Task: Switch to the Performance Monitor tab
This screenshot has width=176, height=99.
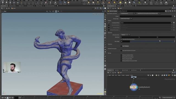Action: [x=128, y=6]
